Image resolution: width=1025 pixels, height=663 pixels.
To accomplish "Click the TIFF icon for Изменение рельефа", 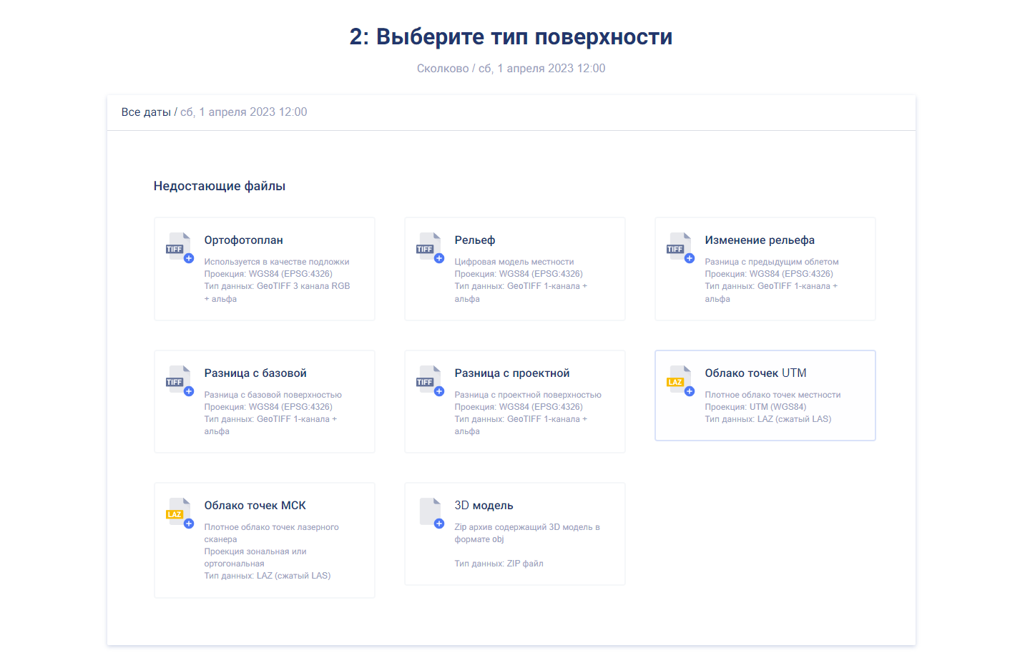I will coord(680,247).
